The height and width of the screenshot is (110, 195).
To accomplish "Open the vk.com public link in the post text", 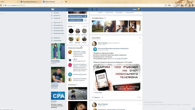I will 118,59.
